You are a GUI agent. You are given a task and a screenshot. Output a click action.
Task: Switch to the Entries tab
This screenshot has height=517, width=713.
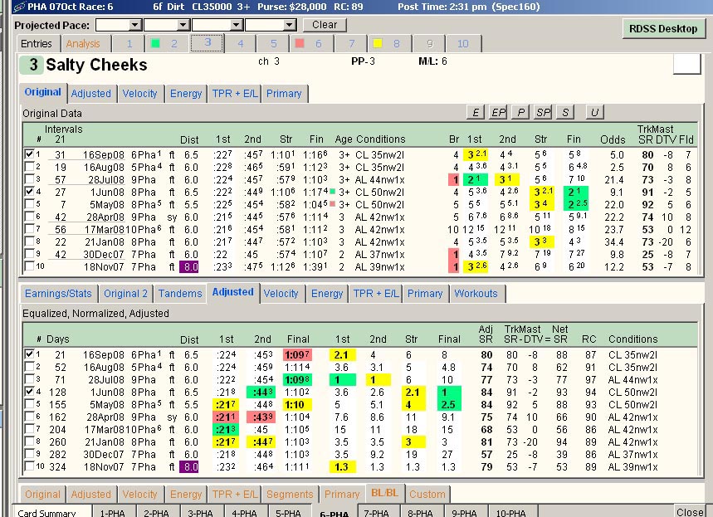click(x=37, y=44)
